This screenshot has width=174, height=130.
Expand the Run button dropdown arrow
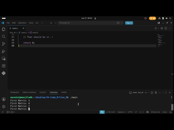coord(158,28)
